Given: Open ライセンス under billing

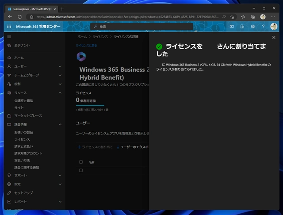Looking at the screenshot, I should [22, 139].
